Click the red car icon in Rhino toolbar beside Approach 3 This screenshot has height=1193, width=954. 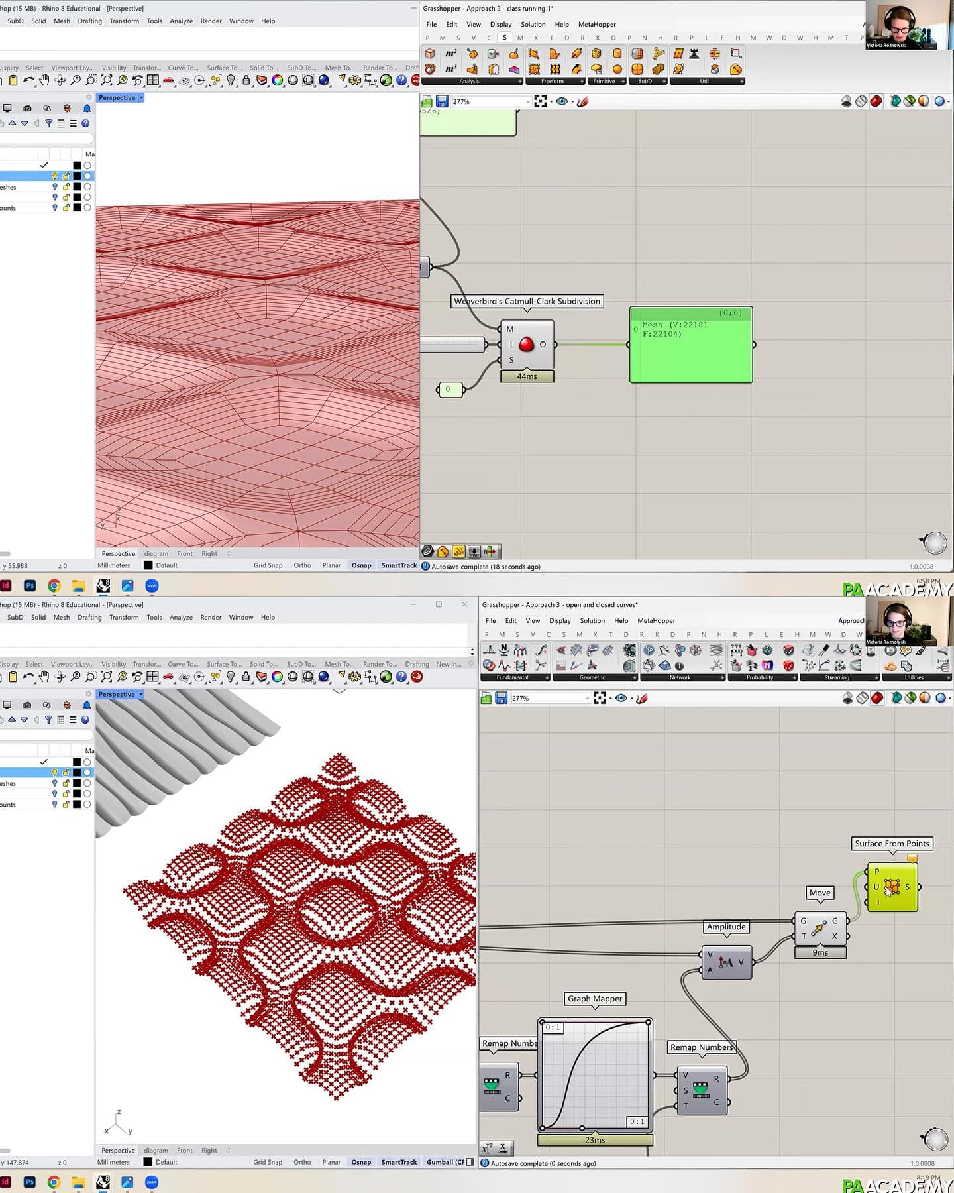168,677
